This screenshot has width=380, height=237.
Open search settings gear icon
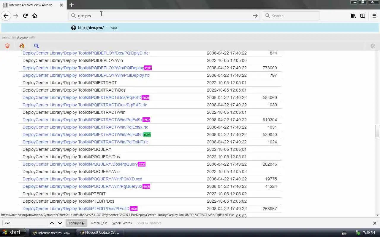(373, 46)
